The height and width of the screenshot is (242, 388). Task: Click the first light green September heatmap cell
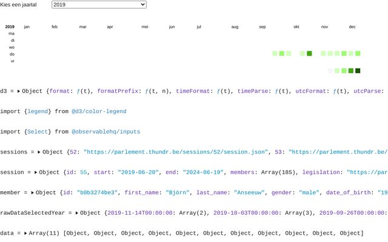click(x=275, y=54)
